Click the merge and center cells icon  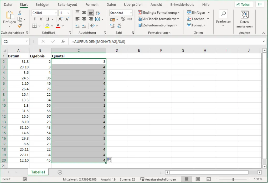97,19
